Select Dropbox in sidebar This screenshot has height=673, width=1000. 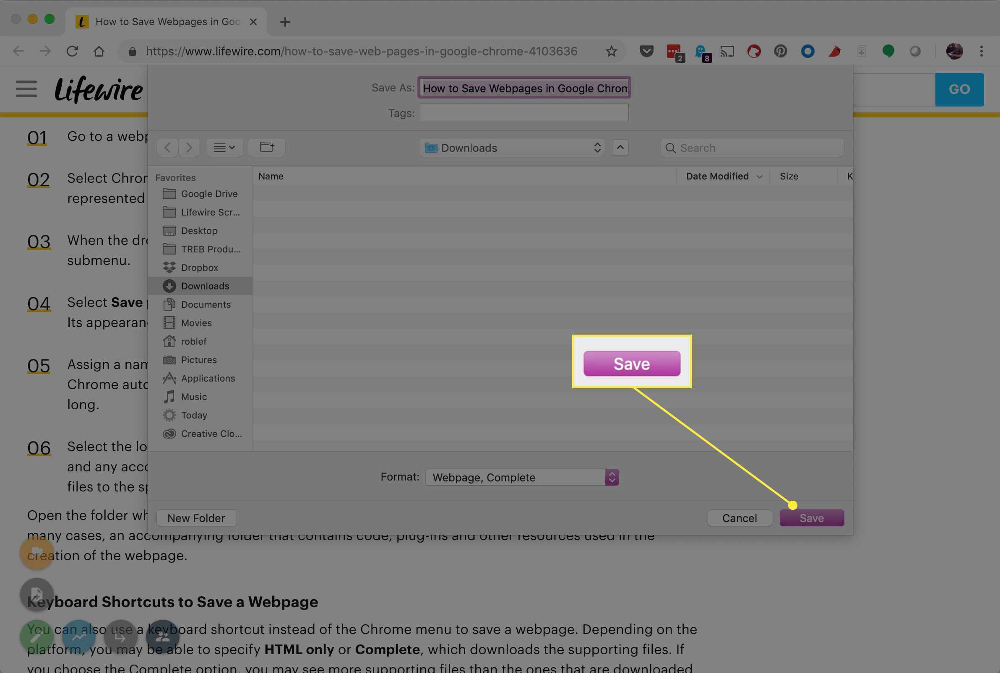coord(200,268)
